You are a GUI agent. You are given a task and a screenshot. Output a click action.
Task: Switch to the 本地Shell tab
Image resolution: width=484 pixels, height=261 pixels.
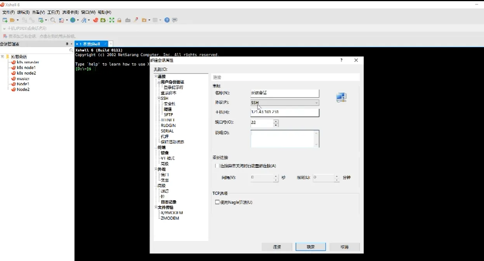pos(91,44)
